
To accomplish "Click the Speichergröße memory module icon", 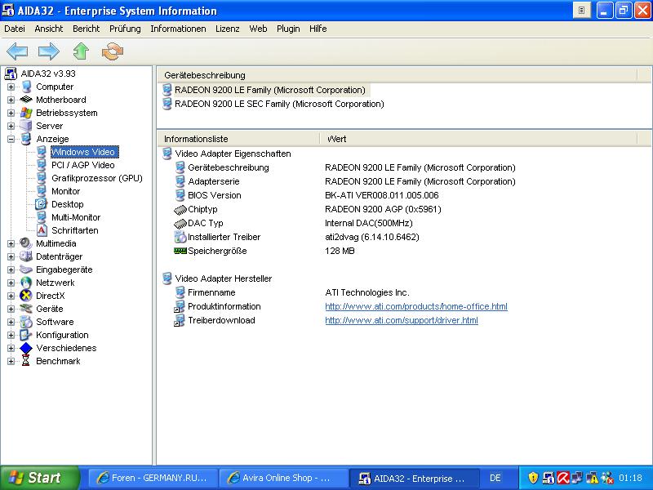I will point(180,251).
